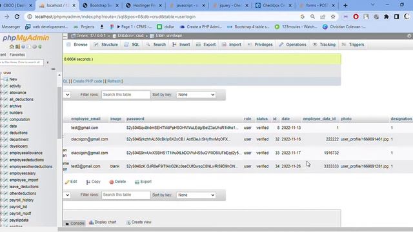Open the Insert tab
413x232 pixels.
(181, 44)
